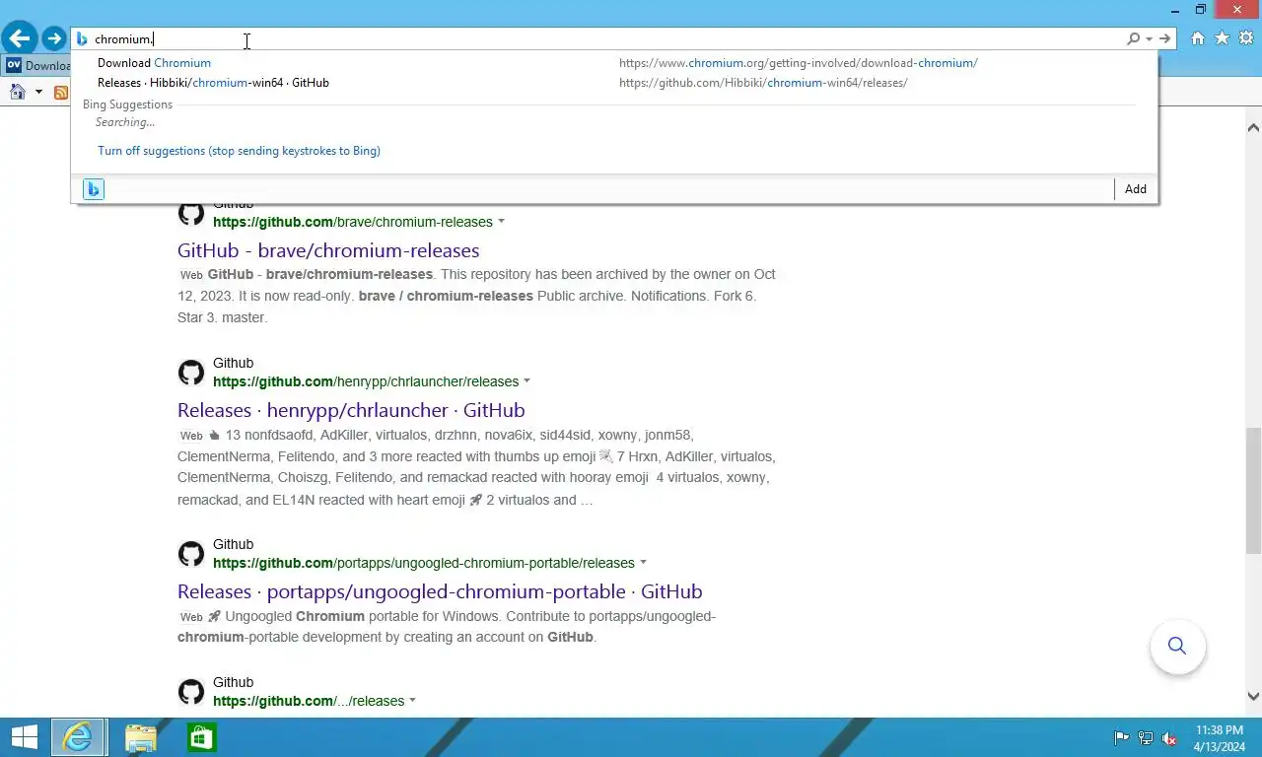Click the scrollbar up arrow
Viewport: 1262px width, 757px height.
pos(1253,127)
